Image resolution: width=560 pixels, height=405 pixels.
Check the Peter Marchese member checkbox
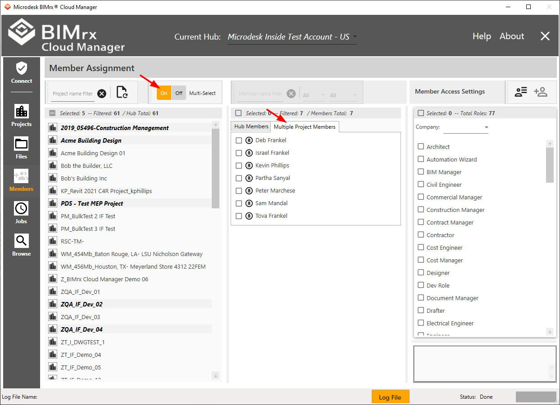pyautogui.click(x=239, y=191)
